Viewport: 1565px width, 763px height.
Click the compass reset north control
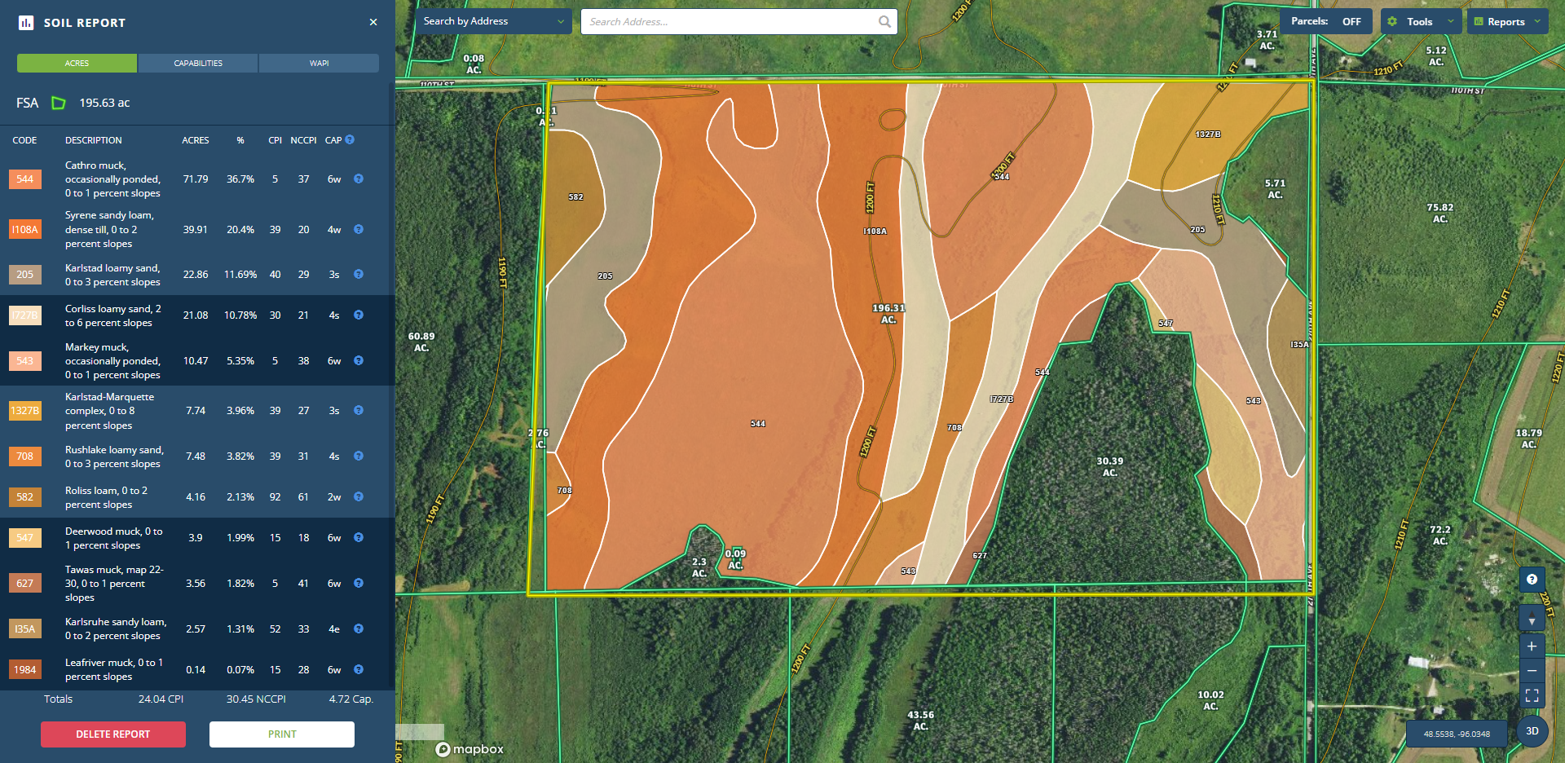point(1532,619)
